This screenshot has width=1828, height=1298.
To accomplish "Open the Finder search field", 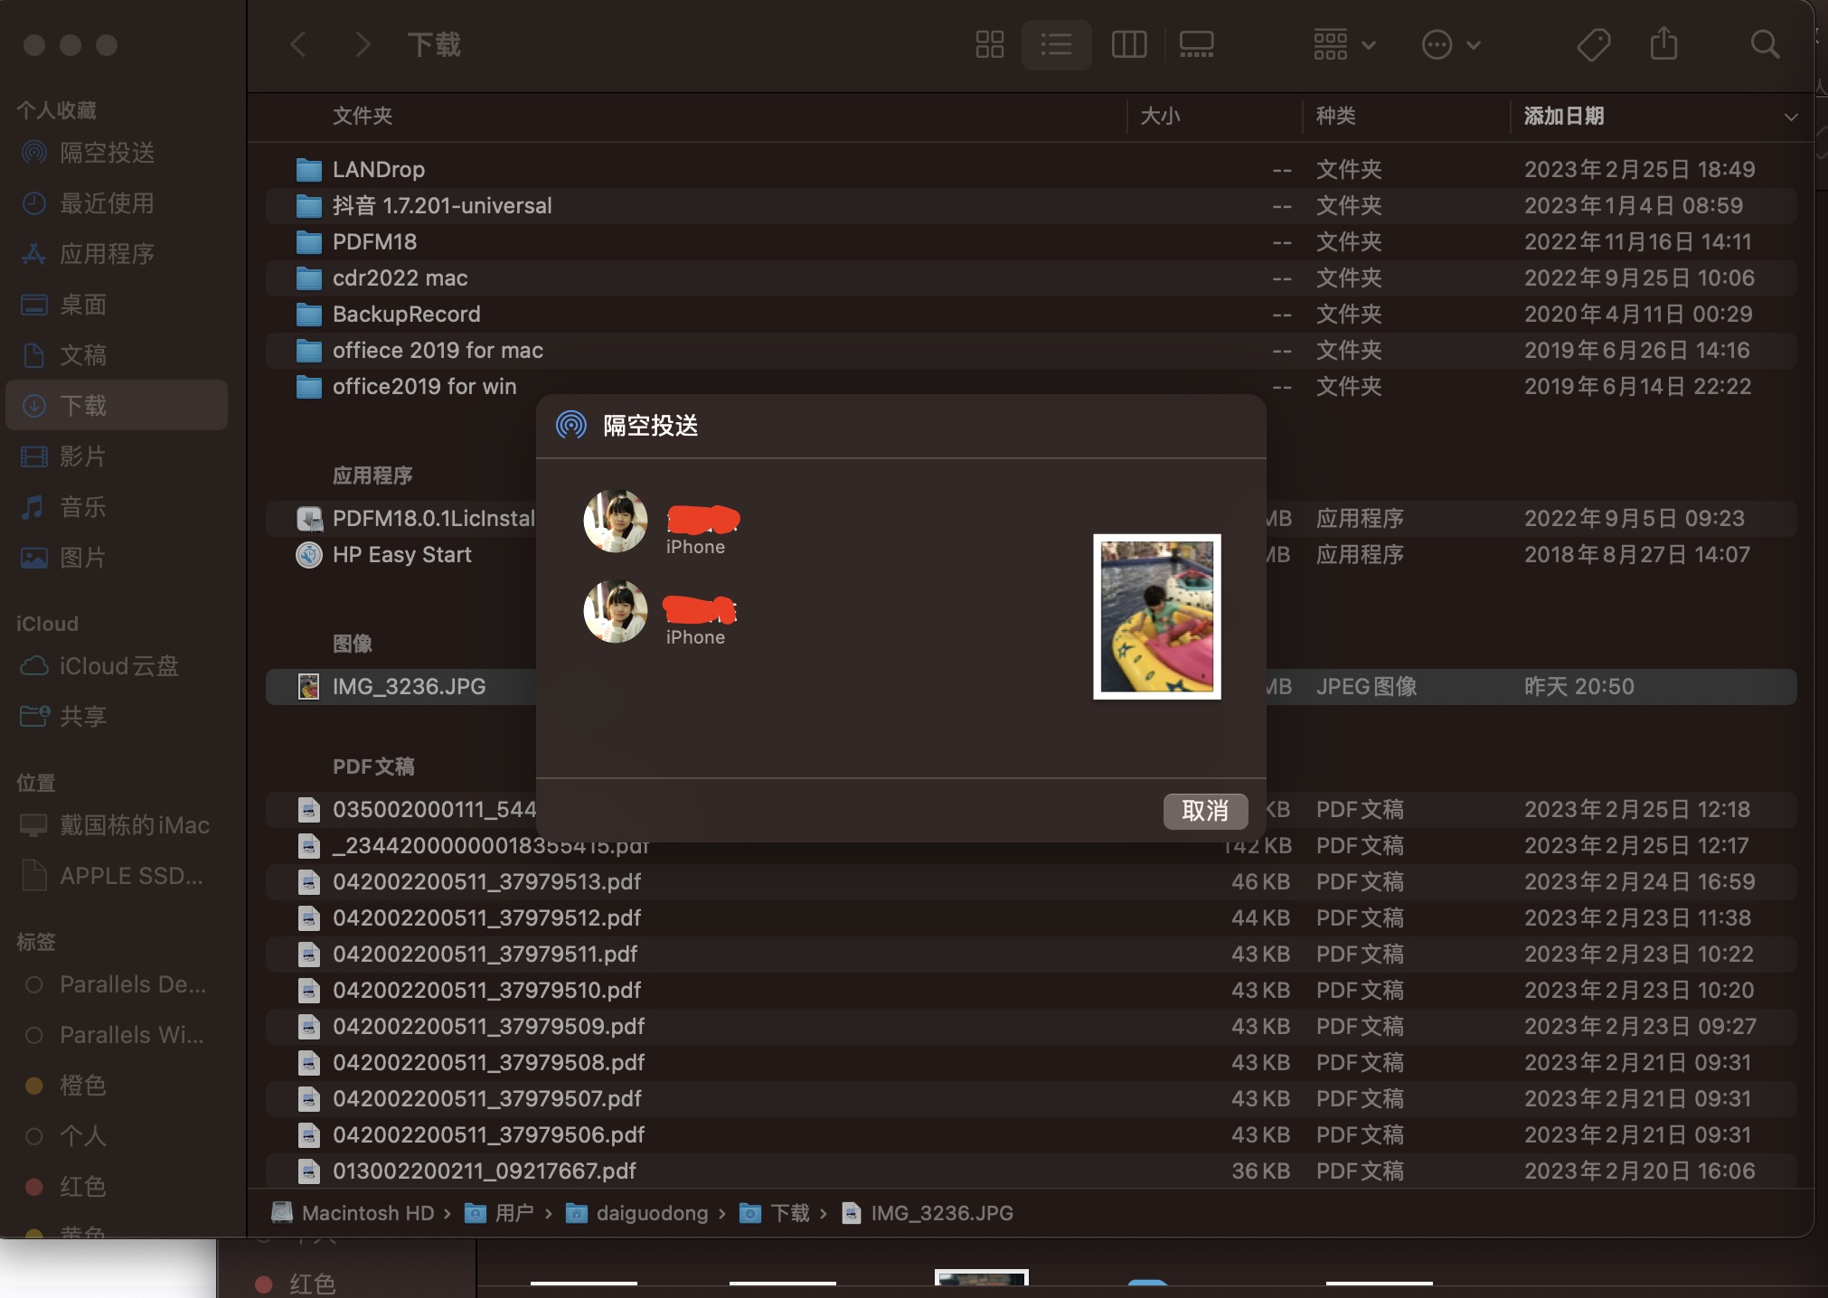I will pyautogui.click(x=1765, y=44).
